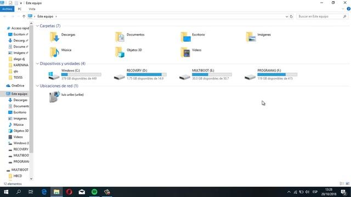Open TESISS folder in sidebar
Screen dimensions: 351x197
tap(16, 77)
